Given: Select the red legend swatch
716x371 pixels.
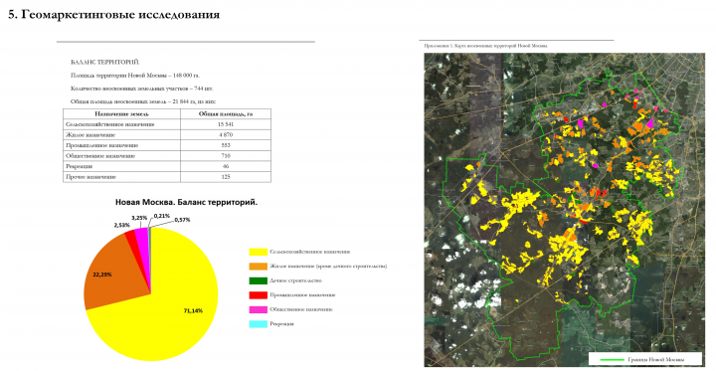Looking at the screenshot, I should 258,295.
